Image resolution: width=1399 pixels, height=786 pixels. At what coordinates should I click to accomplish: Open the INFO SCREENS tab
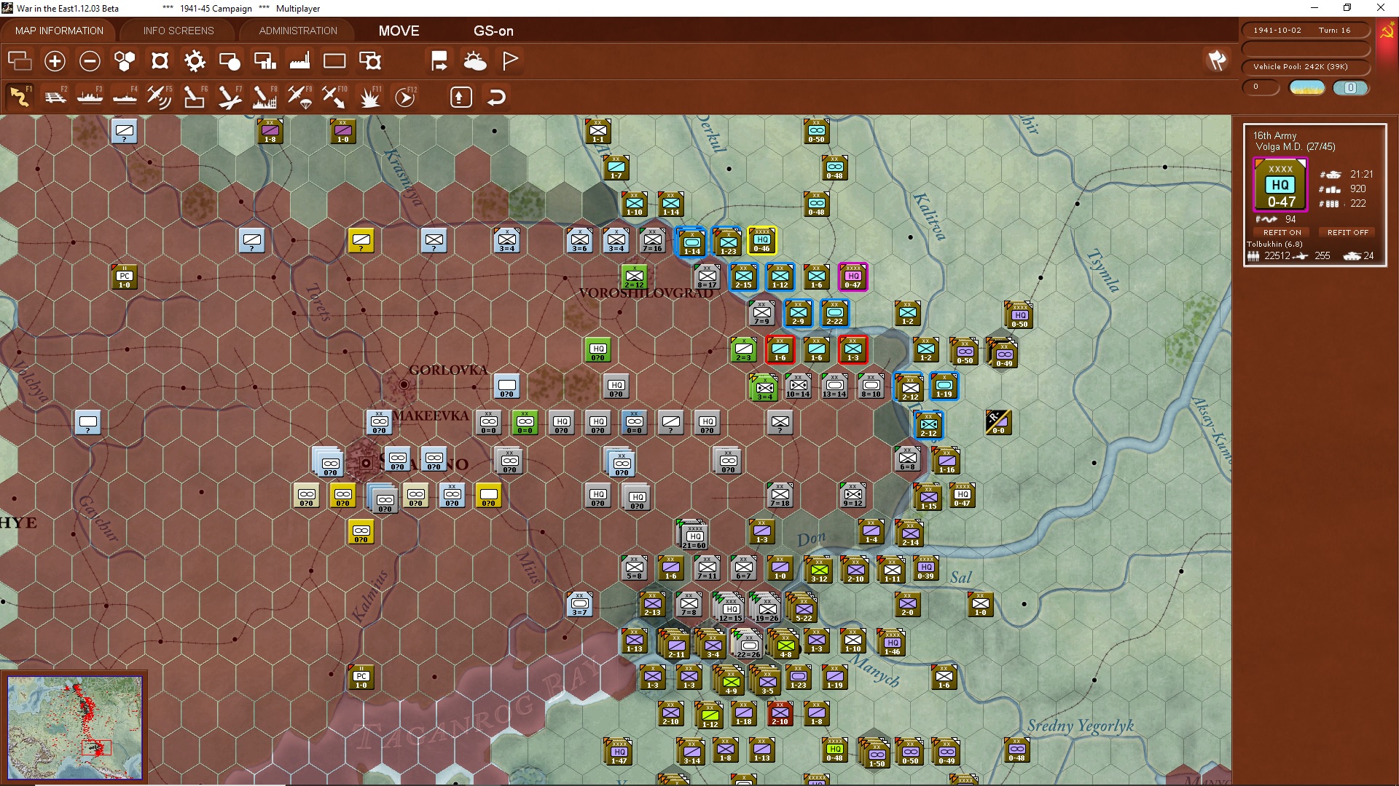pos(179,31)
